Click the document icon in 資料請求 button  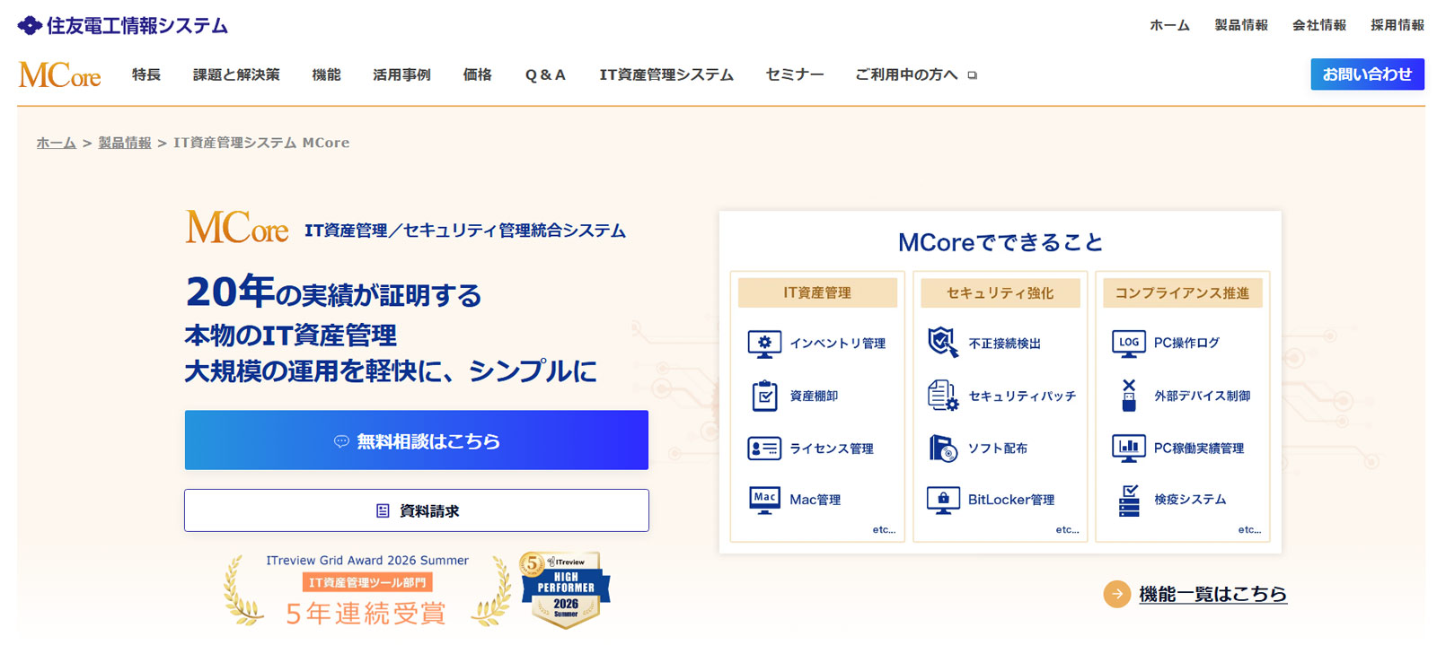click(x=383, y=510)
